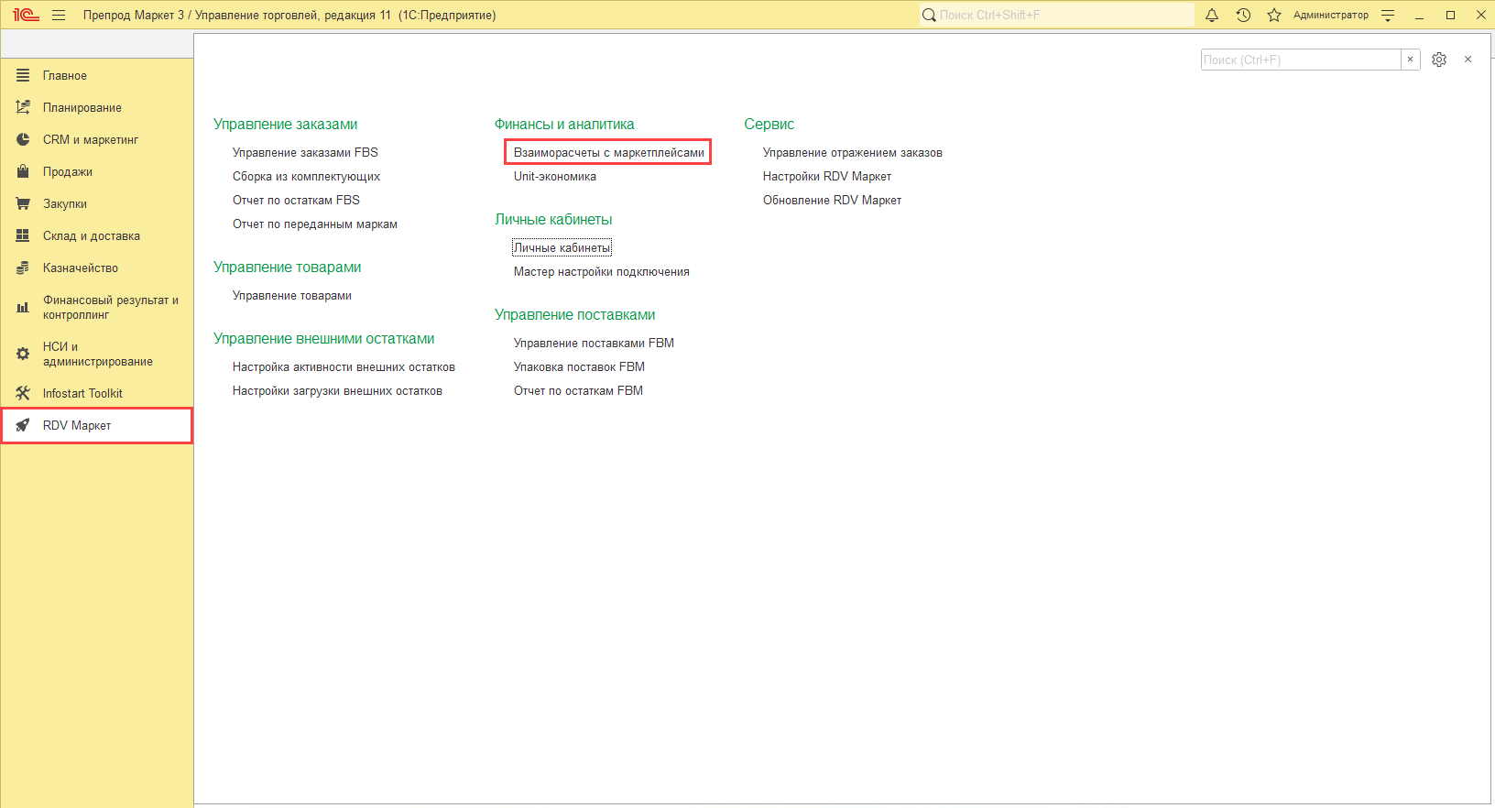Close the section menu panel
Image resolution: width=1495 pixels, height=808 pixels.
click(1468, 60)
